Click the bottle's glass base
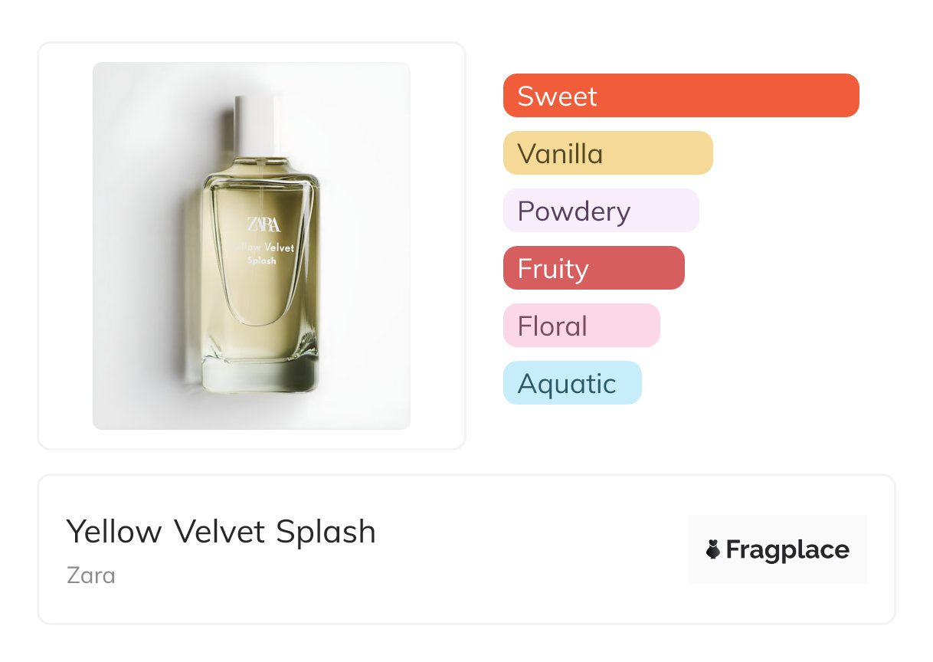933x662 pixels. point(260,377)
